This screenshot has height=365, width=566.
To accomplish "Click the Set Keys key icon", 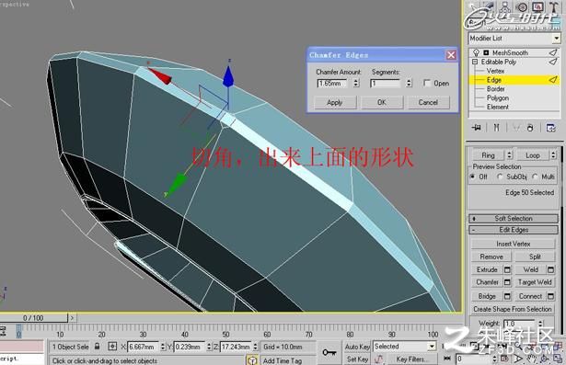I will click(x=329, y=352).
